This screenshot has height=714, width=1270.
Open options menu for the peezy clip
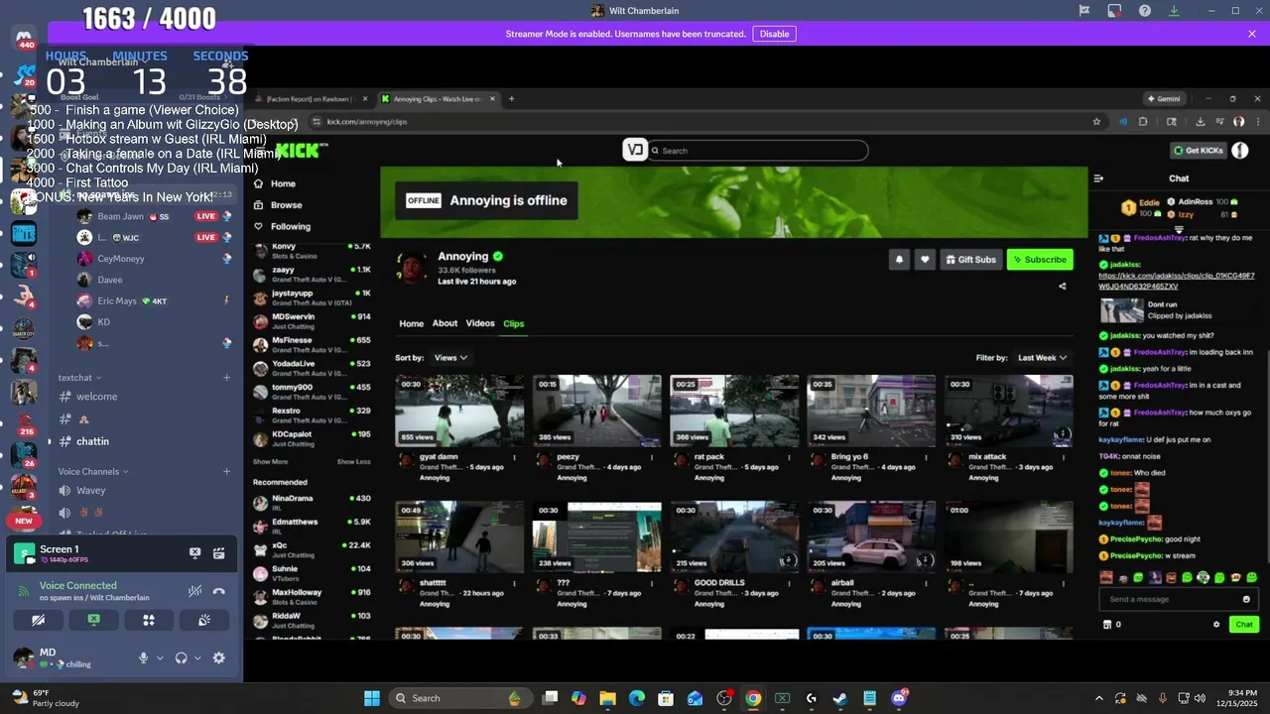(x=651, y=458)
